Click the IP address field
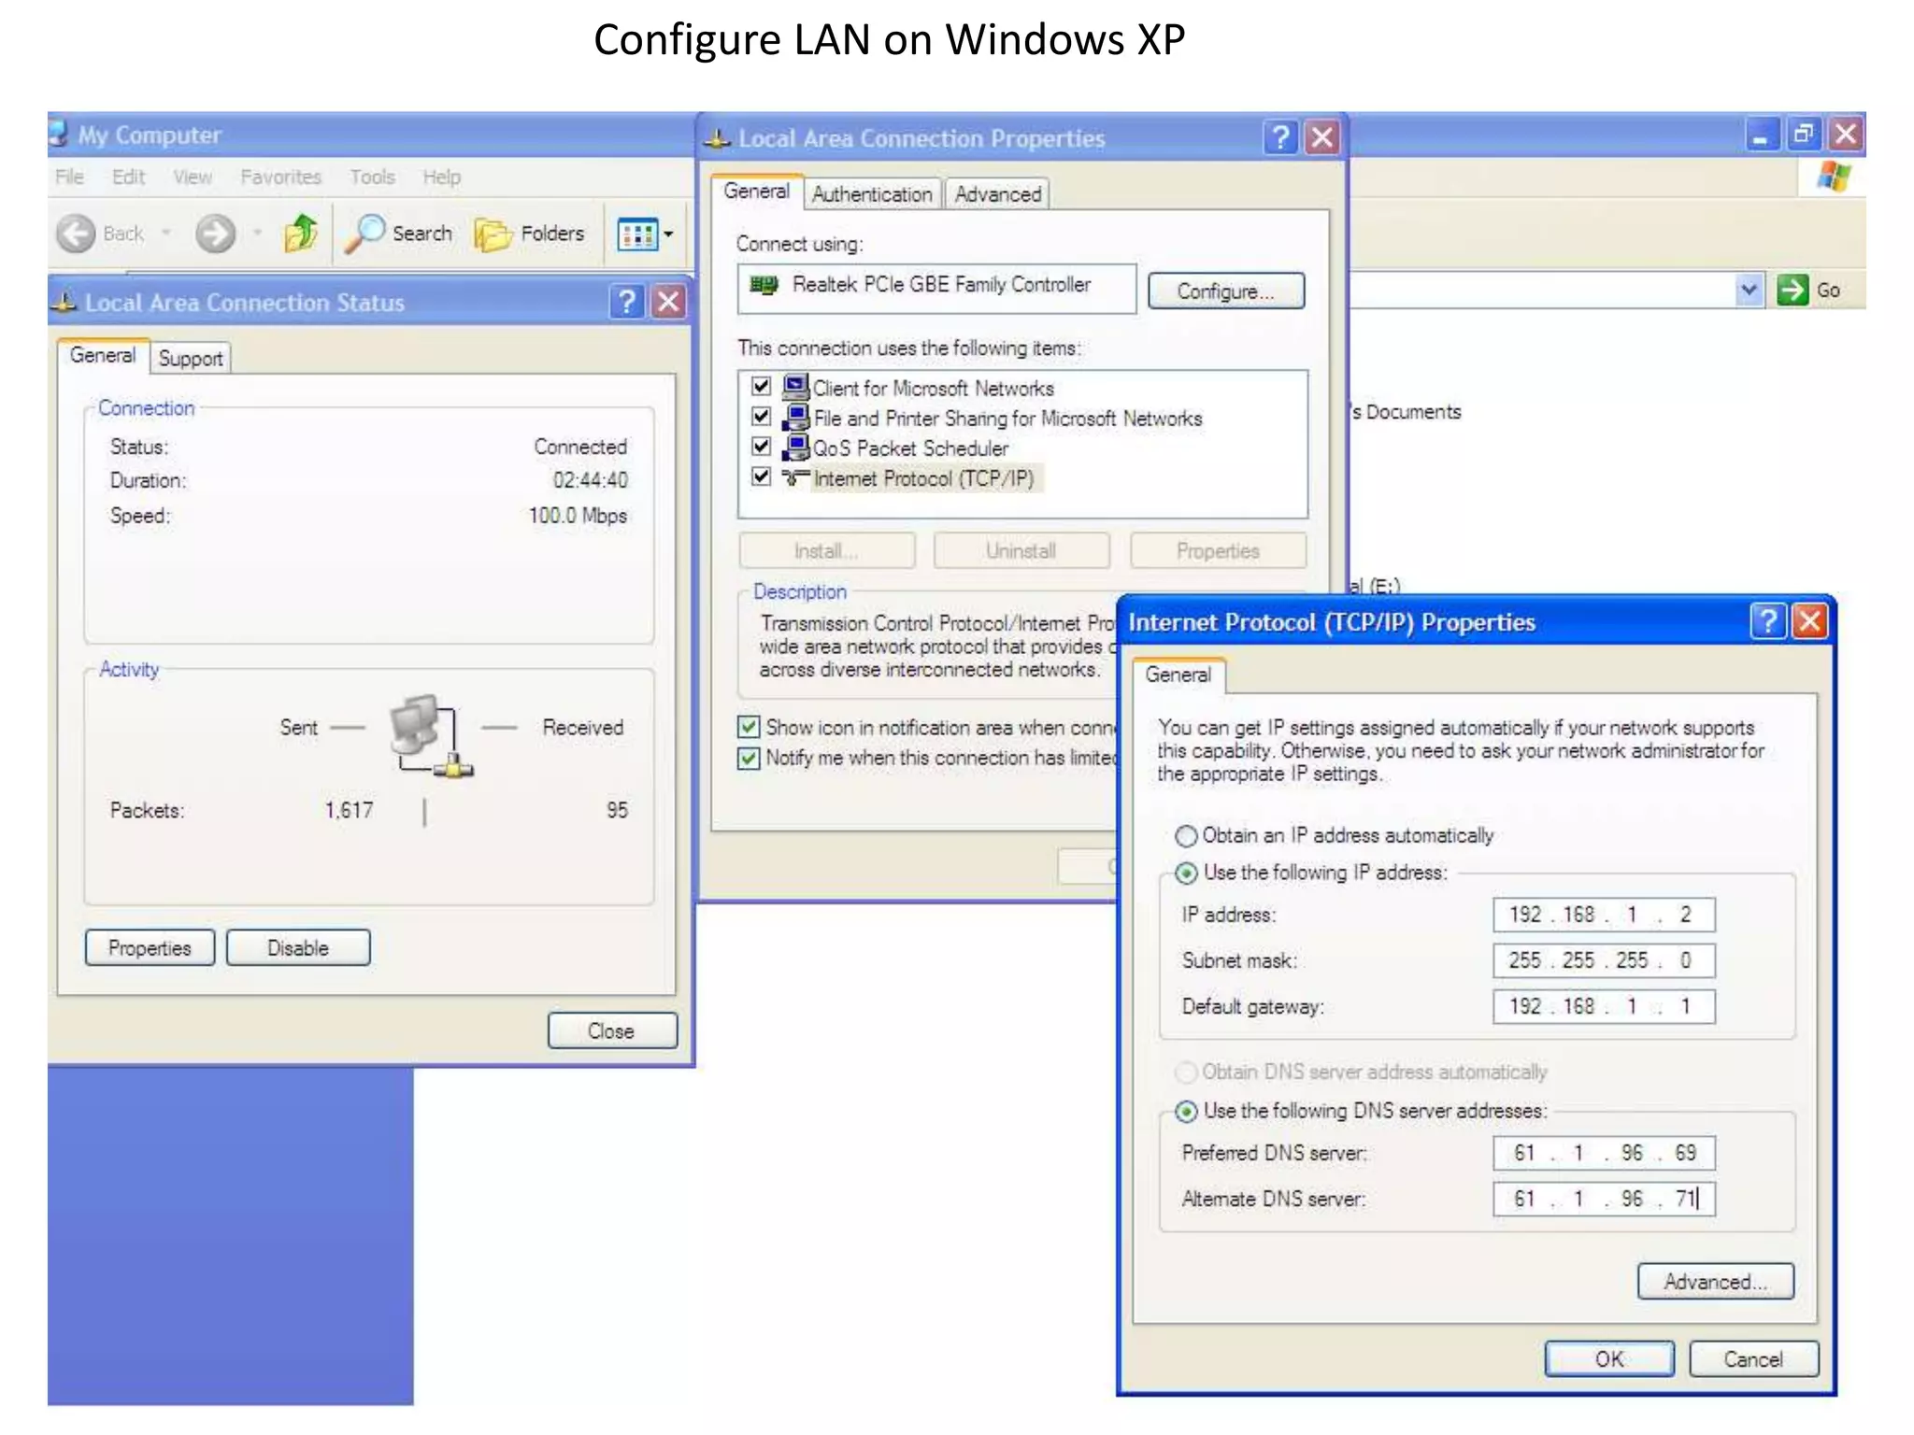Image resolution: width=1914 pixels, height=1435 pixels. point(1604,915)
